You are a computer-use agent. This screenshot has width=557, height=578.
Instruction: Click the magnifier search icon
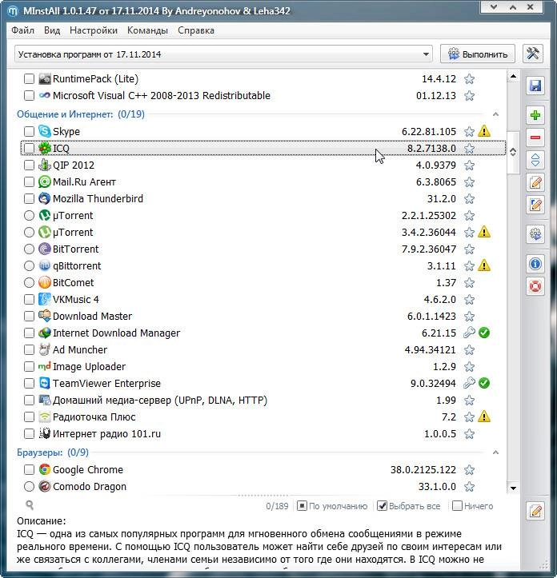click(x=30, y=504)
